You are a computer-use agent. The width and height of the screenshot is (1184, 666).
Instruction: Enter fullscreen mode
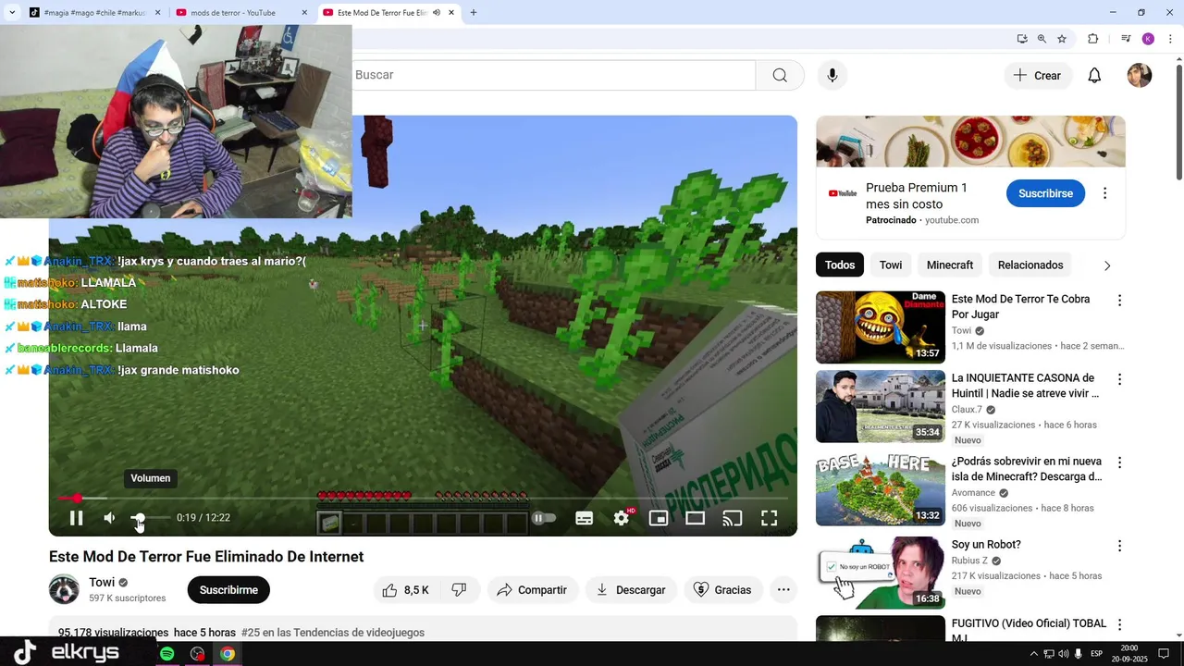(x=770, y=518)
